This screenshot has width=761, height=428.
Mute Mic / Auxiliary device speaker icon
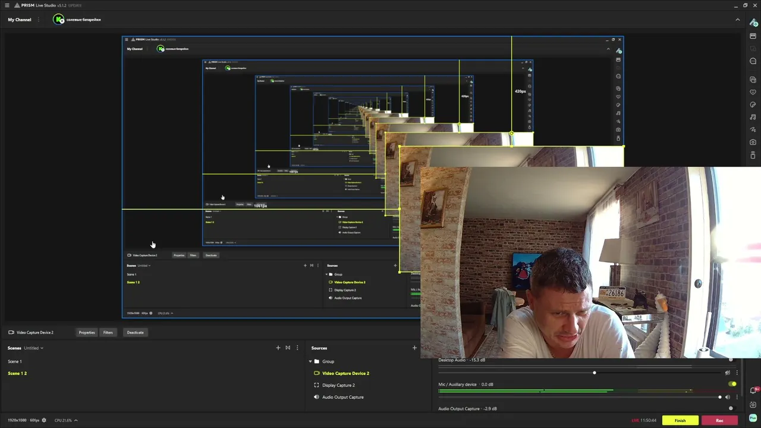tap(727, 397)
